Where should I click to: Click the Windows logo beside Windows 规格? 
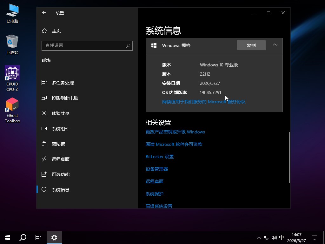[154, 45]
